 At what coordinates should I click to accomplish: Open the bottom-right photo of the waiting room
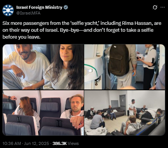point(125,113)
